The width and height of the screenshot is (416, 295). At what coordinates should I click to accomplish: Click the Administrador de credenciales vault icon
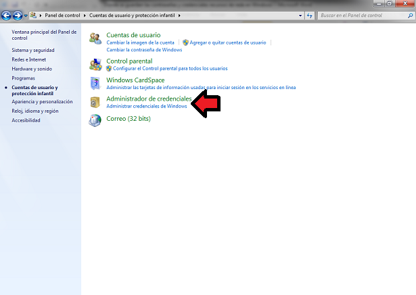(x=95, y=102)
